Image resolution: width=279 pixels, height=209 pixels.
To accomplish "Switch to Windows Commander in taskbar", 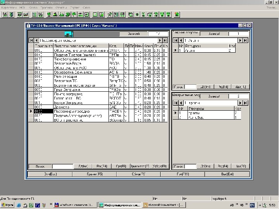I will click(x=74, y=205).
